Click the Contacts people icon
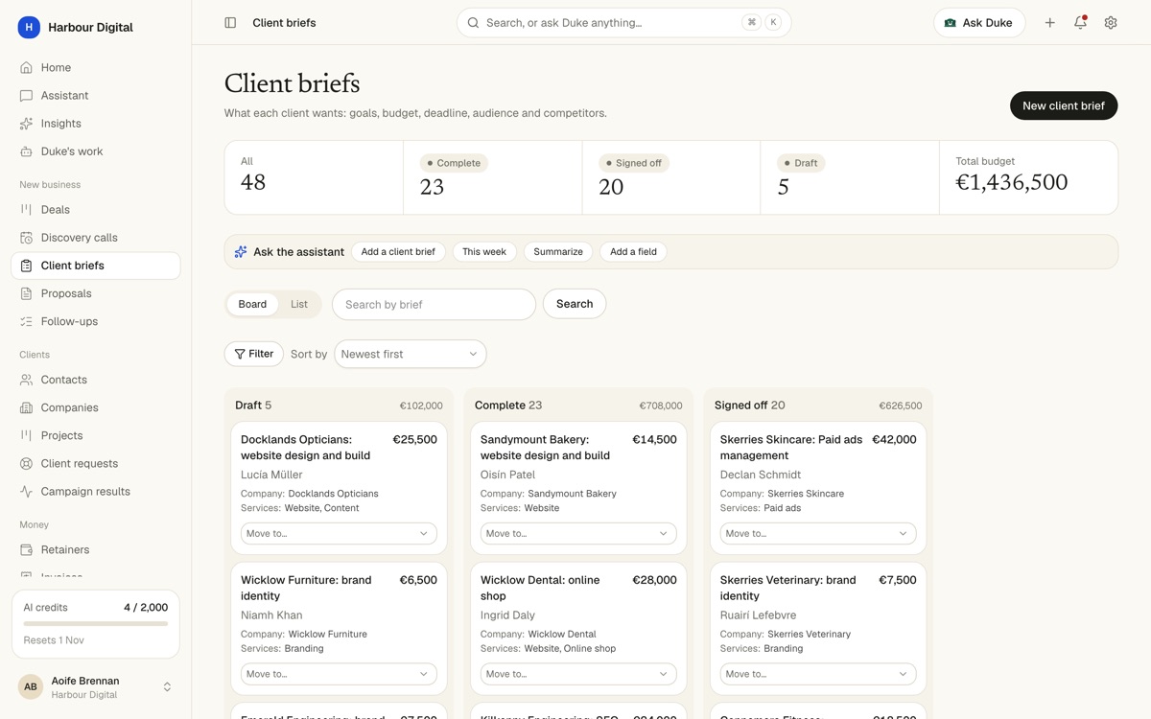1151x719 pixels. click(x=26, y=380)
